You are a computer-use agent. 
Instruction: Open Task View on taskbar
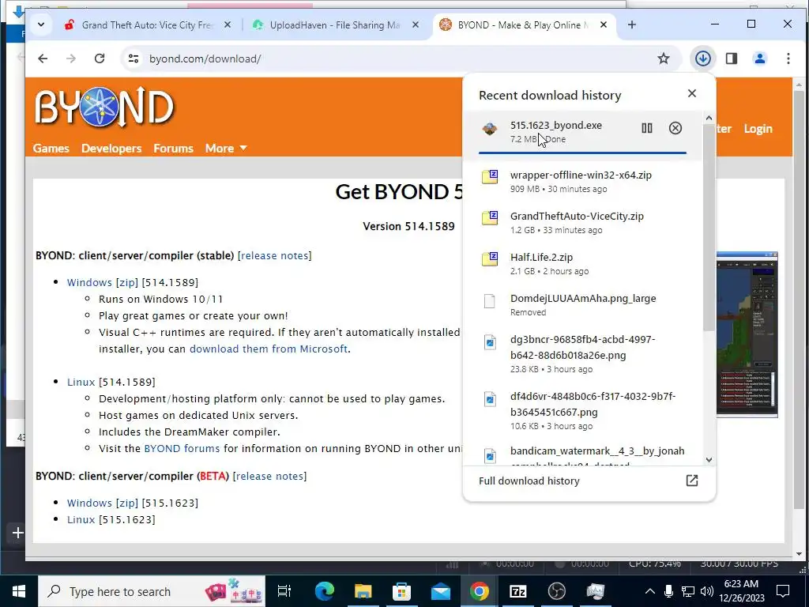pos(284,591)
